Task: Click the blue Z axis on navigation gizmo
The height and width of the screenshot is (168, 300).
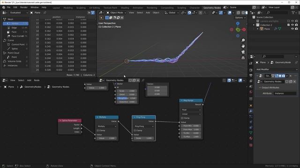Action: [x=238, y=23]
